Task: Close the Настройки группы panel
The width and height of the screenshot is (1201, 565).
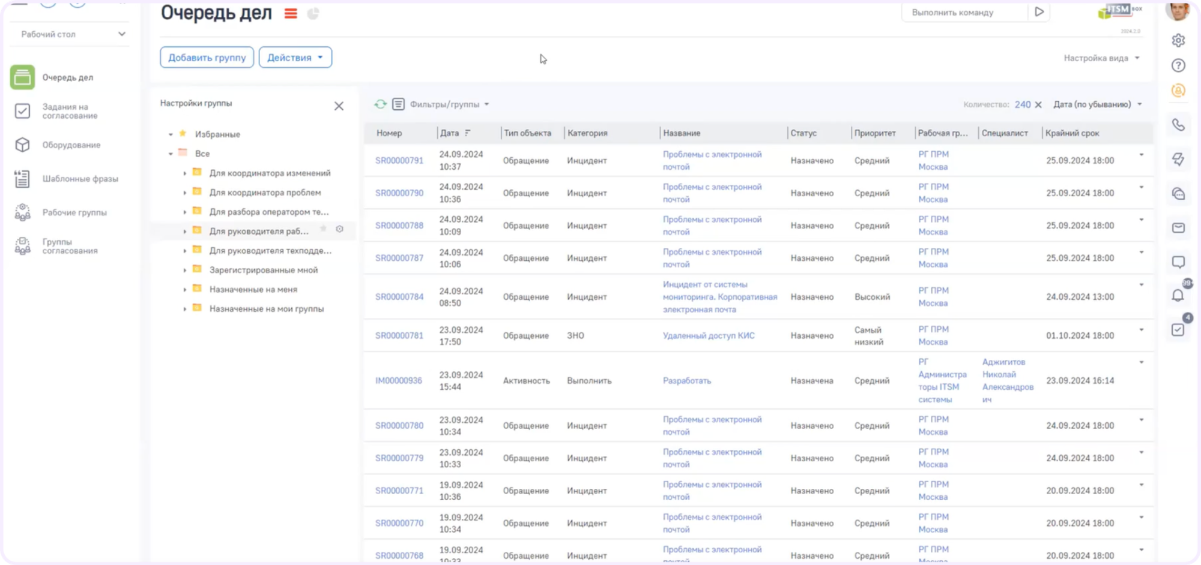Action: (339, 106)
